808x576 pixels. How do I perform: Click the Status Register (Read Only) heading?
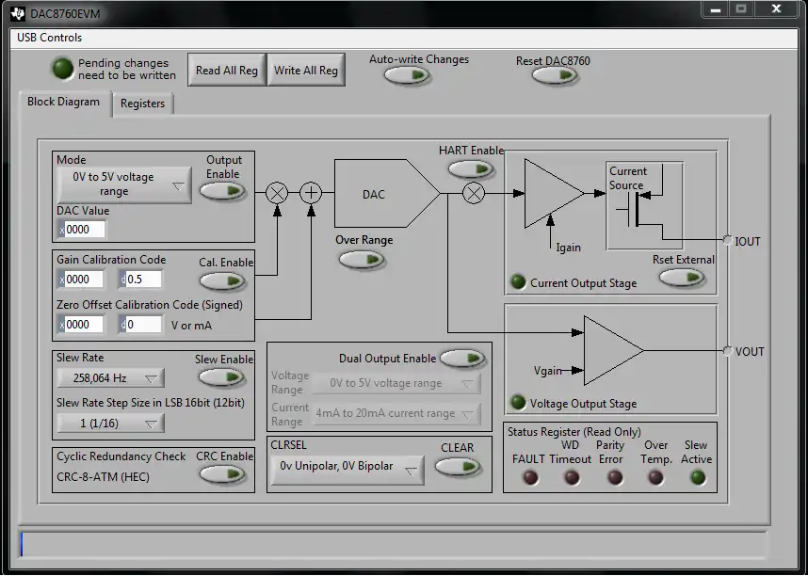(574, 432)
